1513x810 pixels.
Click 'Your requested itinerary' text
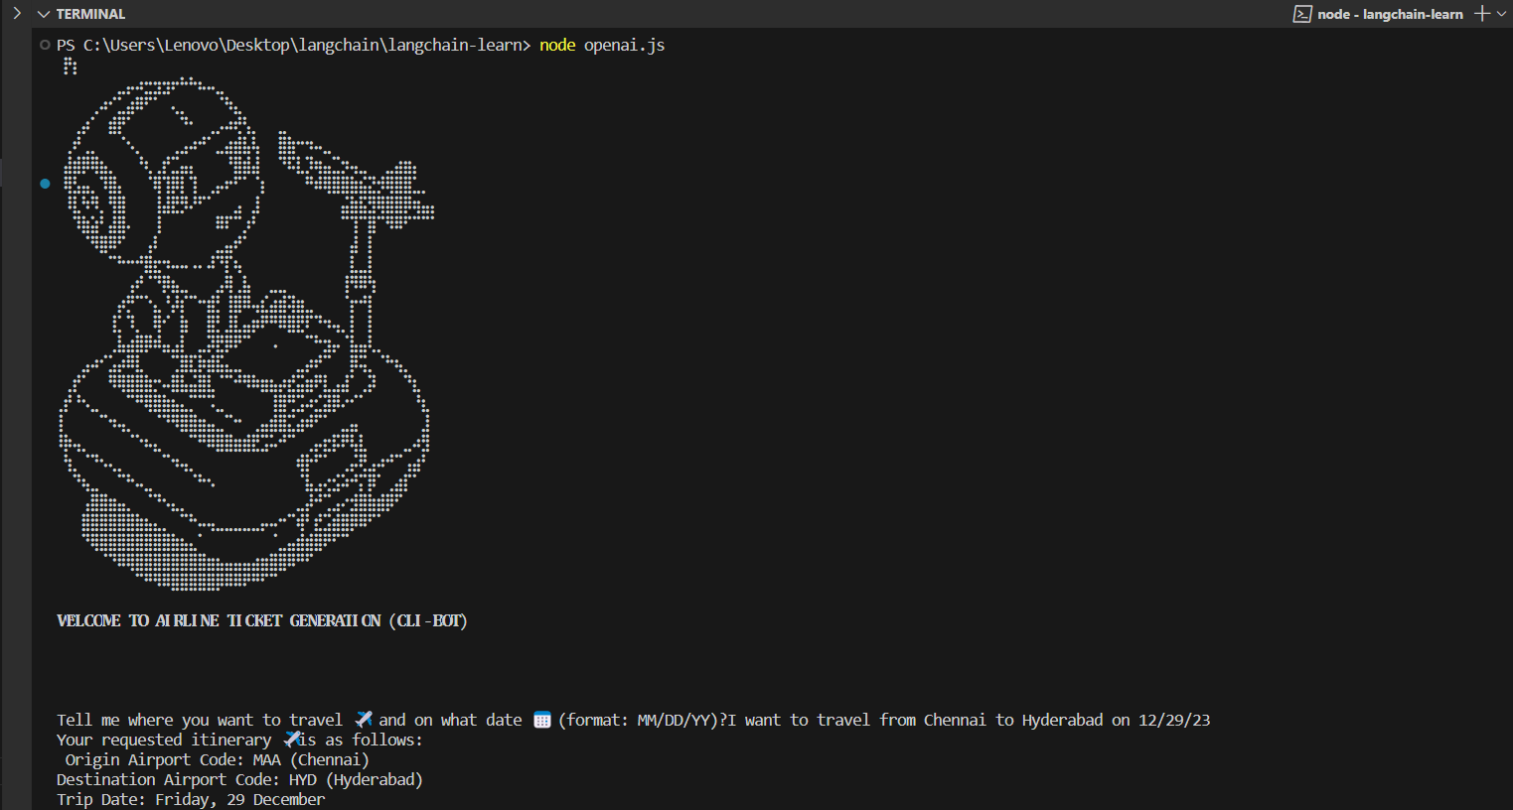point(164,740)
